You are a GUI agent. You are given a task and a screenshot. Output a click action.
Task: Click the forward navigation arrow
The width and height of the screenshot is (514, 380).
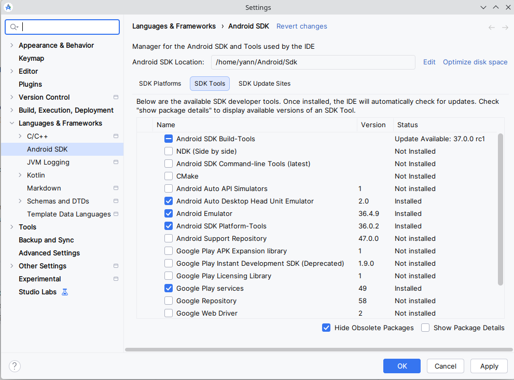click(505, 28)
